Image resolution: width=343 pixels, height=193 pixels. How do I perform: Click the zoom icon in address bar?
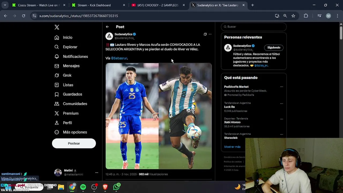[285, 16]
